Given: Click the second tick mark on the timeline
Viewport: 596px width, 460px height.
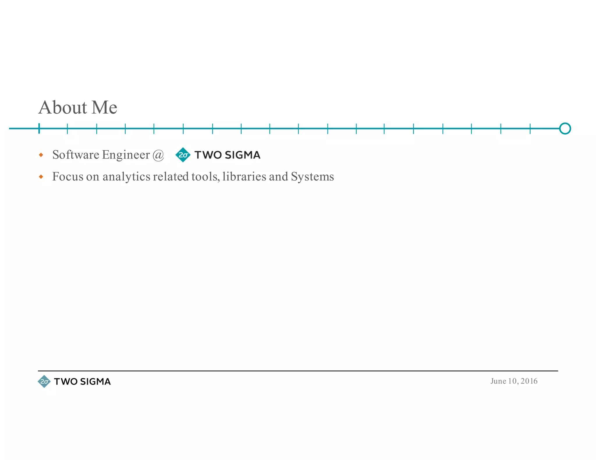Looking at the screenshot, I should (x=67, y=129).
